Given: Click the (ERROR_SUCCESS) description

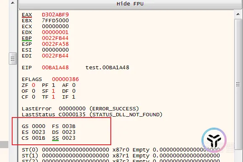Looking at the screenshot, I should tap(114, 109).
